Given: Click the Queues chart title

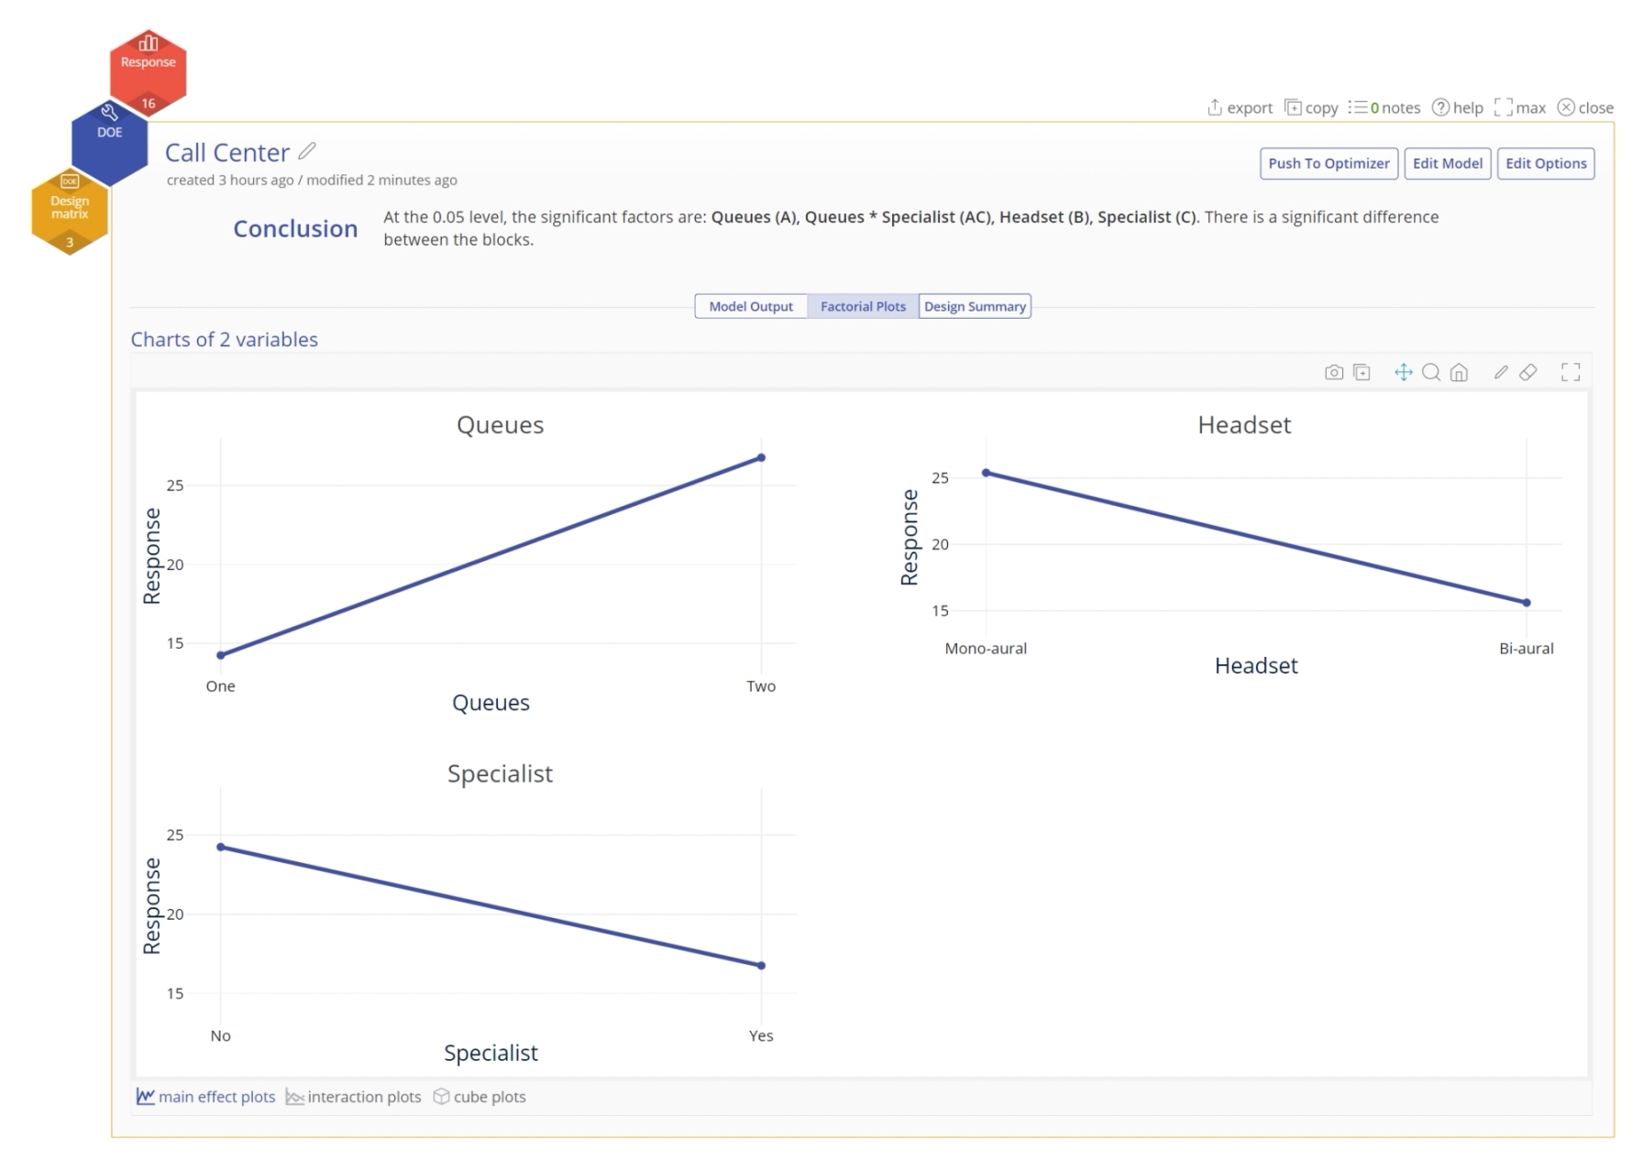Looking at the screenshot, I should (501, 425).
